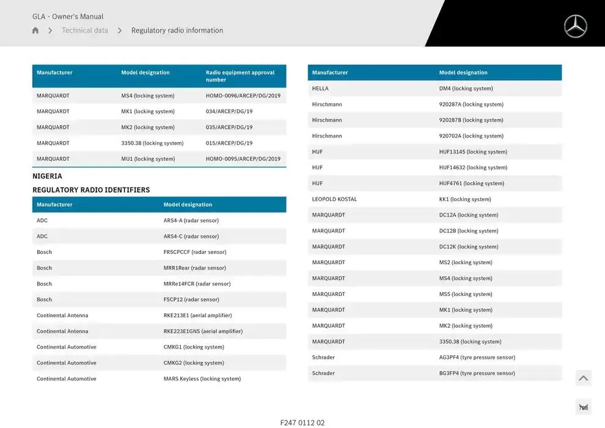The height and width of the screenshot is (428, 605).
Task: Click the REGULATORY RADIO IDENTIFIERS heading
Action: [91, 190]
